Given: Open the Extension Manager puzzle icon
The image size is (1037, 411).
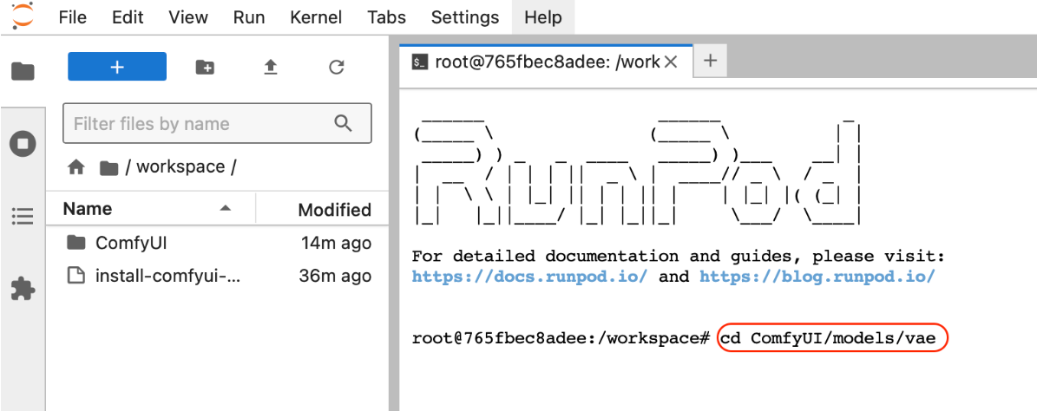Looking at the screenshot, I should [x=23, y=289].
